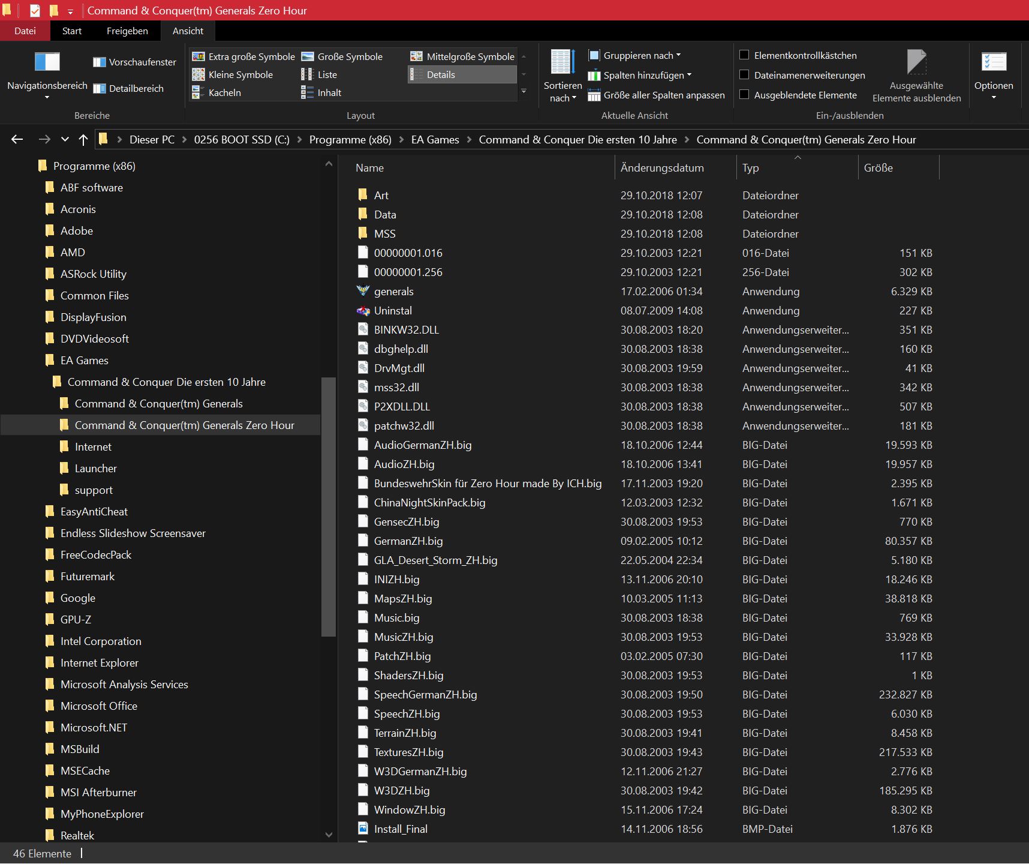Open Command & Conquer(tm) Generals tree folder
The height and width of the screenshot is (864, 1029).
(x=158, y=404)
